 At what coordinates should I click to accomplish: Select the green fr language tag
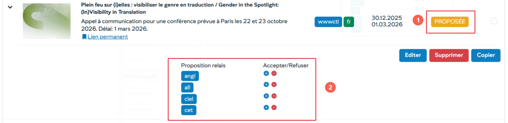[x=349, y=22]
